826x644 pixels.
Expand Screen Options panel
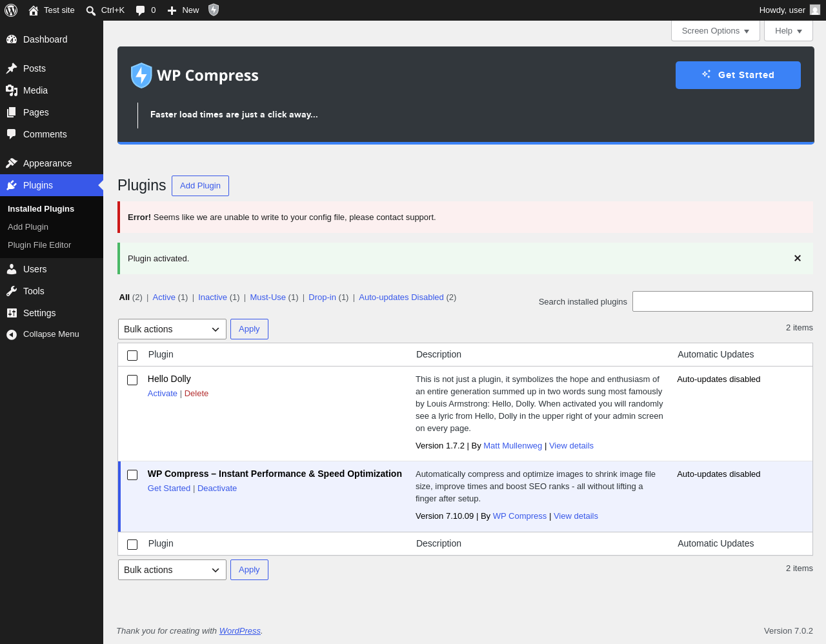716,31
